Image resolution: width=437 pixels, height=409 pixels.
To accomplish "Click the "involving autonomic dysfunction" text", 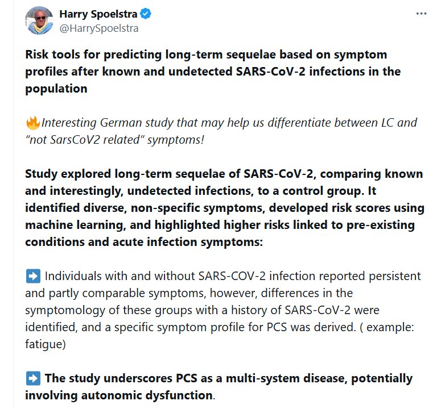I will pyautogui.click(x=118, y=395).
